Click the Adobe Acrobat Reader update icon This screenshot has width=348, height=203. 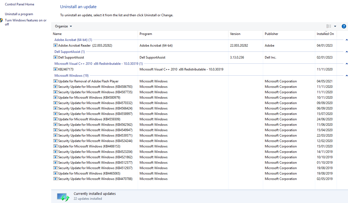click(56, 46)
